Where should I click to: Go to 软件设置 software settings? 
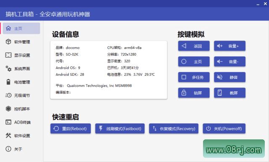click(21, 136)
